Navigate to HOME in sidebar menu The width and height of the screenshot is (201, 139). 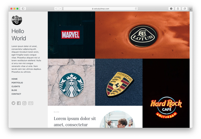(x=14, y=79)
